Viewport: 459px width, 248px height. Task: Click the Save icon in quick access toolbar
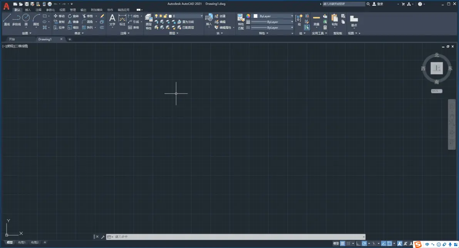(x=27, y=4)
